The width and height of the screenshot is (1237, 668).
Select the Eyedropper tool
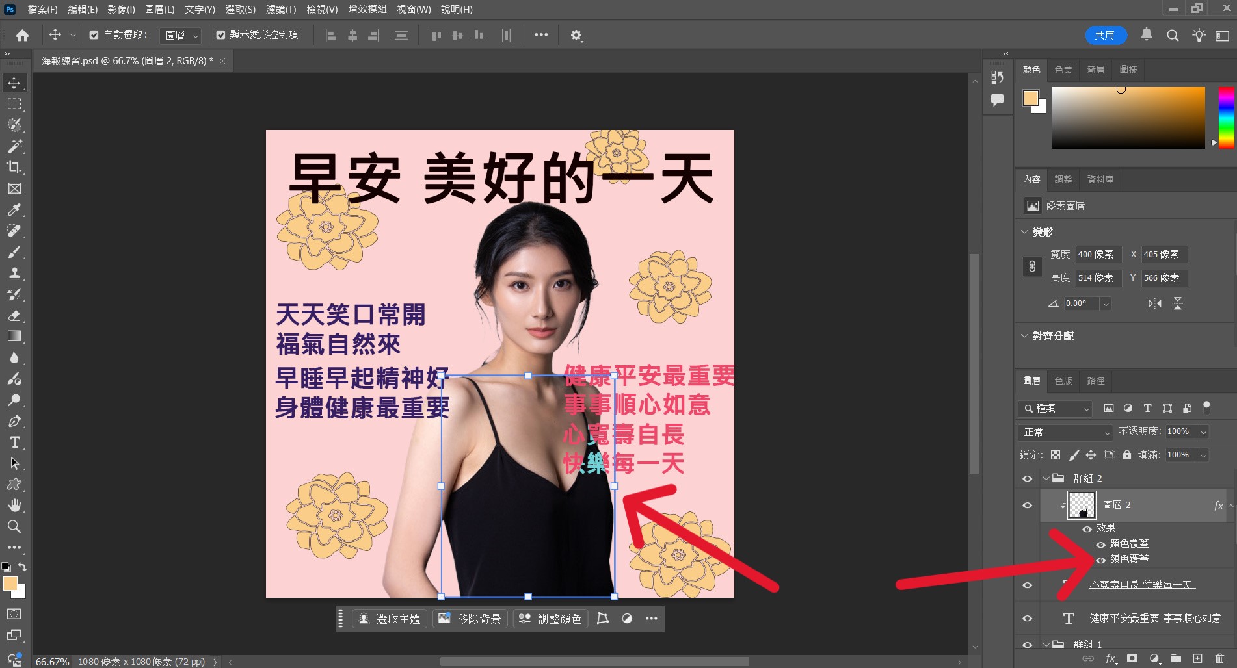coord(14,210)
